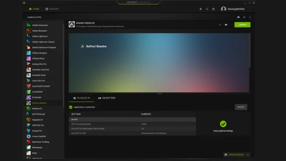Select the Color Efex Pro icon
The image size is (286, 161).
(x=29, y=80)
